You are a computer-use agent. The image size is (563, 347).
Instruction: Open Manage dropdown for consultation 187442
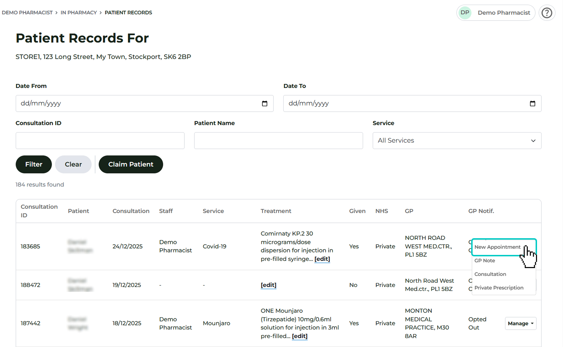[520, 324]
